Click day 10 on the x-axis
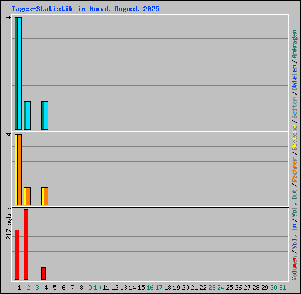Screen dimensions: 301x294 point(97,288)
